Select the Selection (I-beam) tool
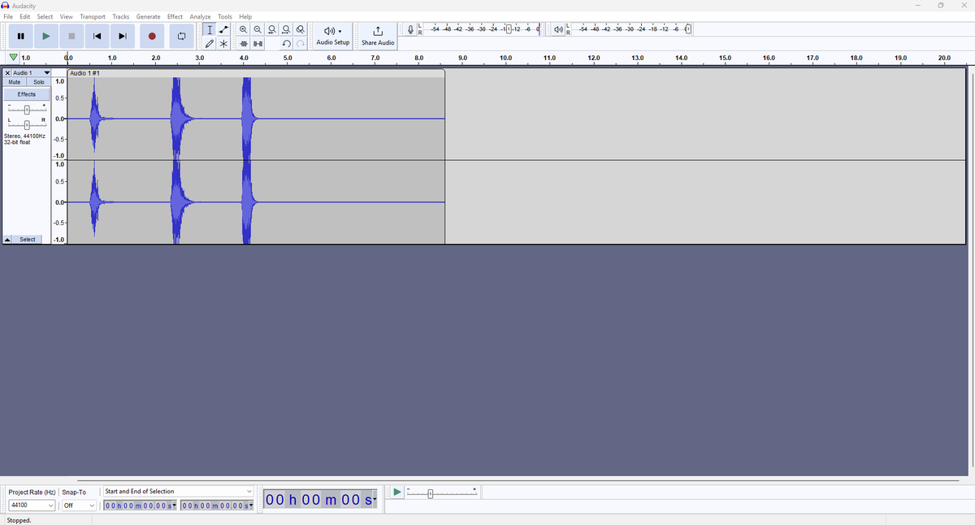The image size is (975, 525). coord(210,29)
